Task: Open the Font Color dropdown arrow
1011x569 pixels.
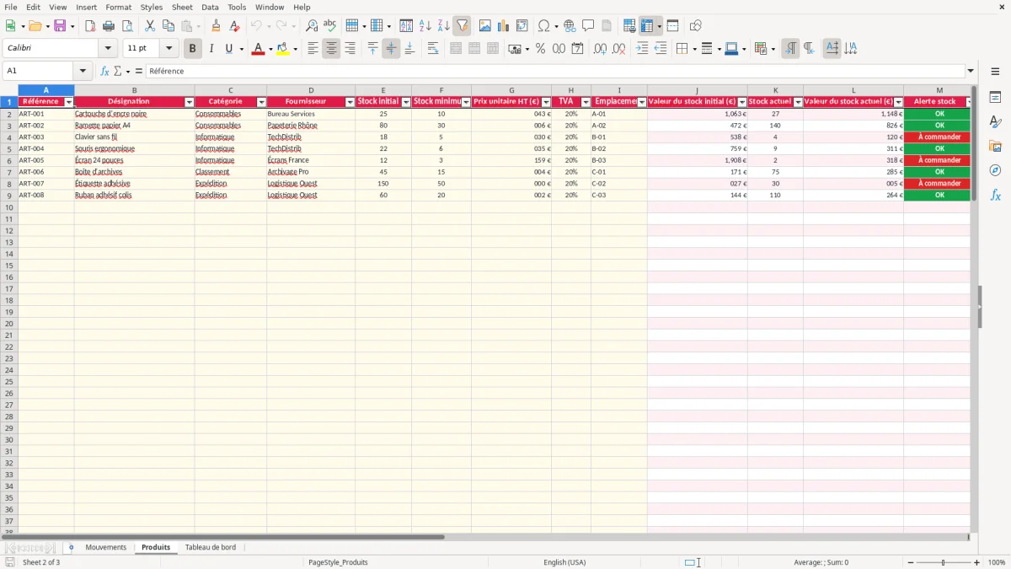Action: [x=270, y=49]
